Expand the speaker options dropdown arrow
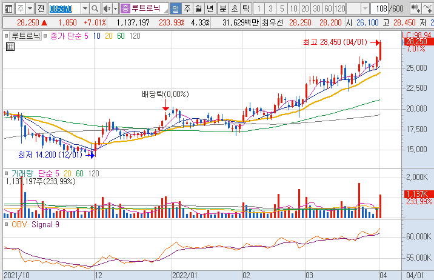This screenshot has height=280, width=434. click(115, 9)
